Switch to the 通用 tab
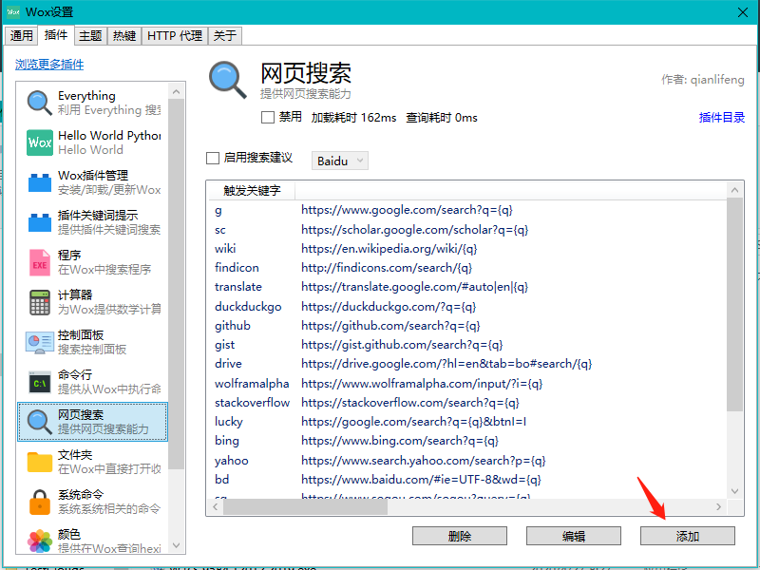This screenshot has height=570, width=760. tap(21, 36)
